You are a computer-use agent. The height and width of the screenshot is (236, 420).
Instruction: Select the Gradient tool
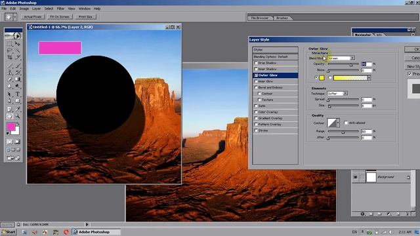[18, 79]
